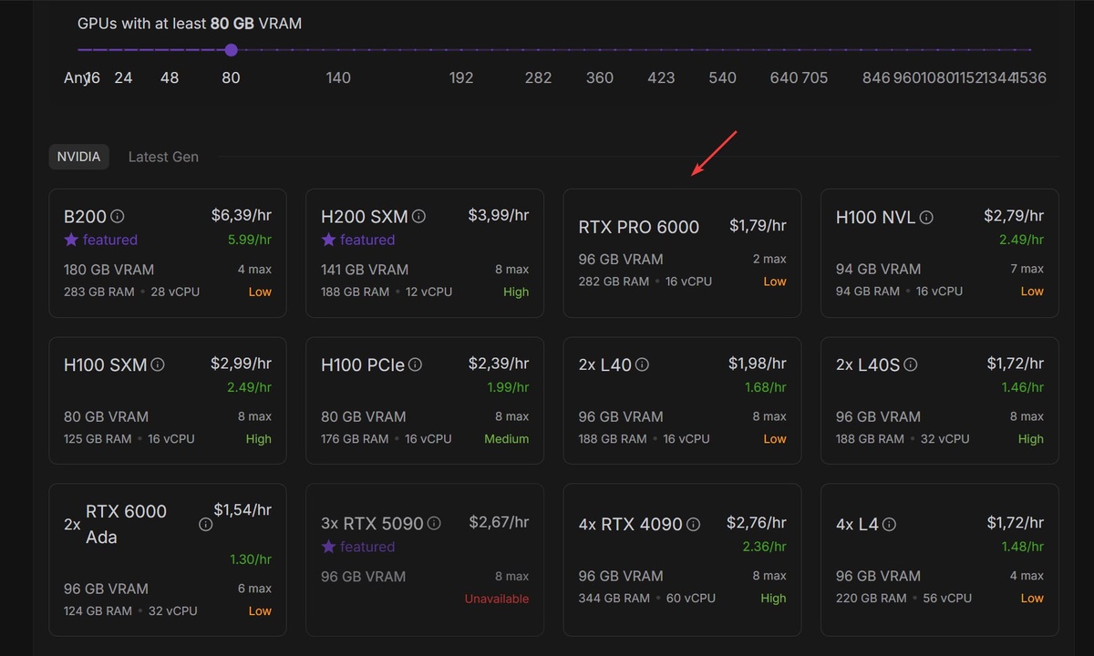Select the NVIDIA filter tab
The width and height of the screenshot is (1094, 656).
[x=79, y=157]
